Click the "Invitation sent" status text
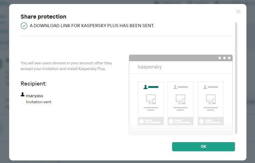Image resolution: width=255 pixels, height=163 pixels. tap(39, 102)
